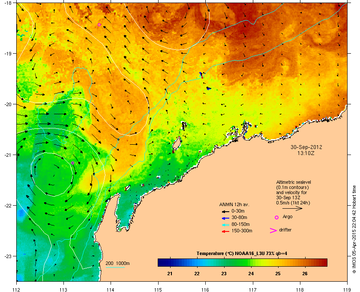This screenshot has width=360, height=292.
Task: Click the '0.5m/s (1kt 24h)' velocity text
Action: coord(293,203)
